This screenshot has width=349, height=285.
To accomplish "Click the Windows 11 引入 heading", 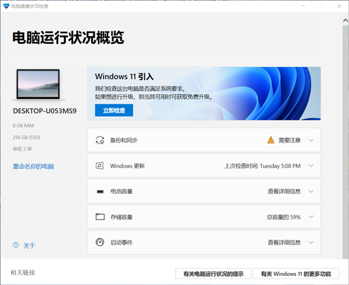I will [124, 77].
